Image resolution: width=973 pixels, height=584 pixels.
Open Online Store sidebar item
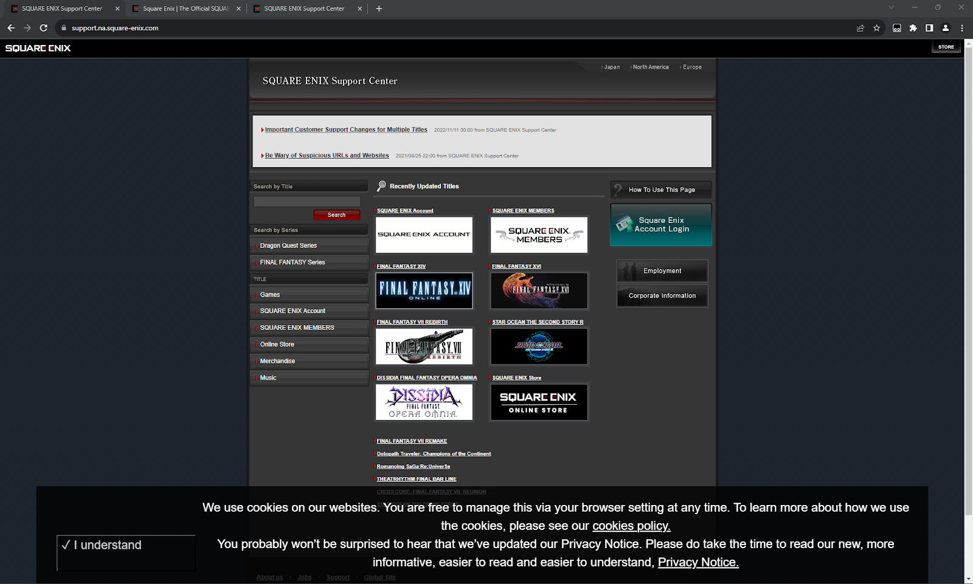point(309,345)
